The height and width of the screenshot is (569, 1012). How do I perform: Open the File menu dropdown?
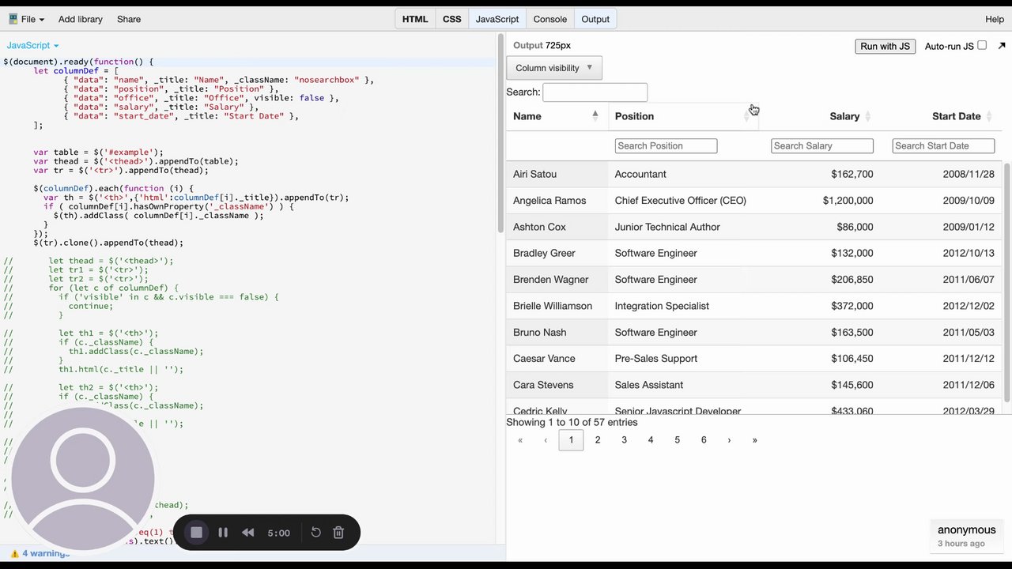(27, 19)
